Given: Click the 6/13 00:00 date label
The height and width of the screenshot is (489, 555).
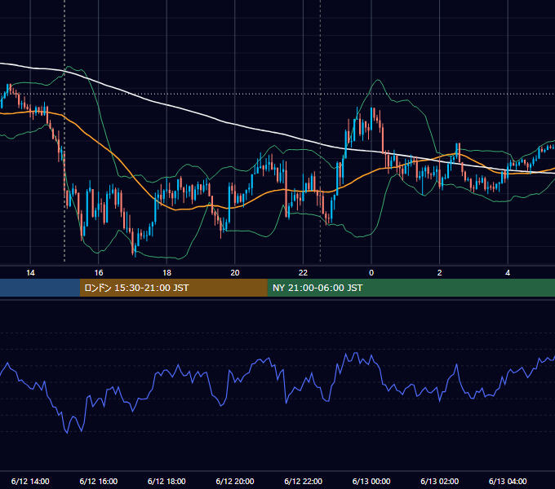Looking at the screenshot, I should (x=371, y=481).
